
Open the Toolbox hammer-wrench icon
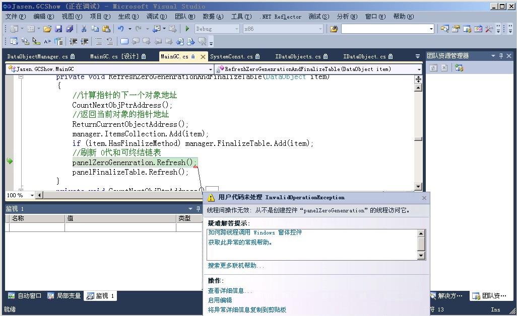point(489,29)
